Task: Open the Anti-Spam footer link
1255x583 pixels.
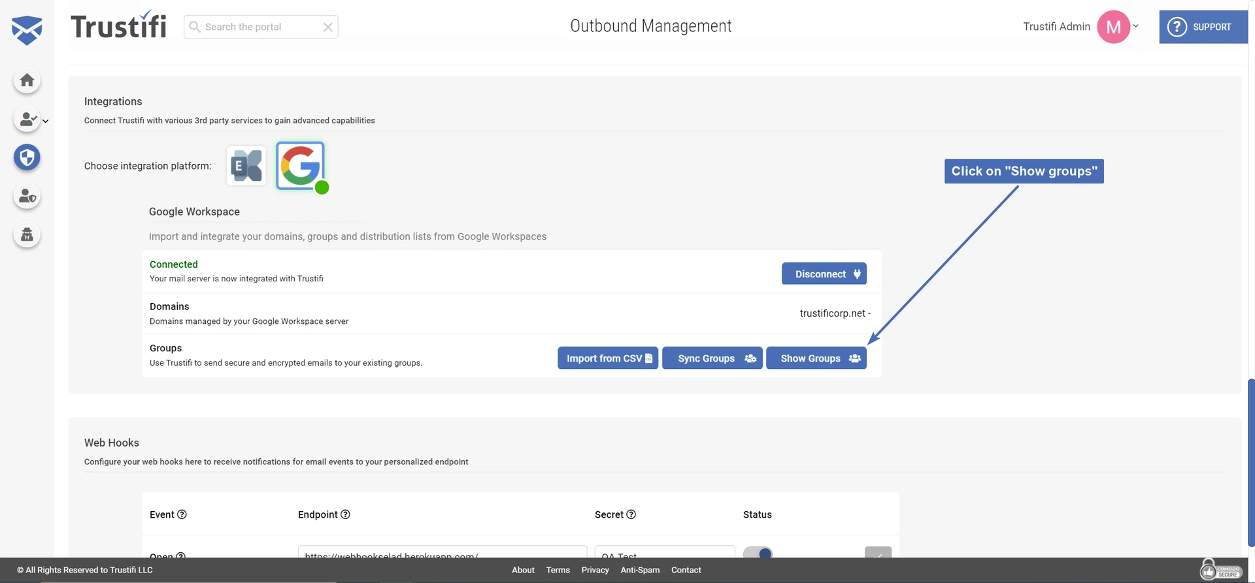Action: tap(639, 570)
